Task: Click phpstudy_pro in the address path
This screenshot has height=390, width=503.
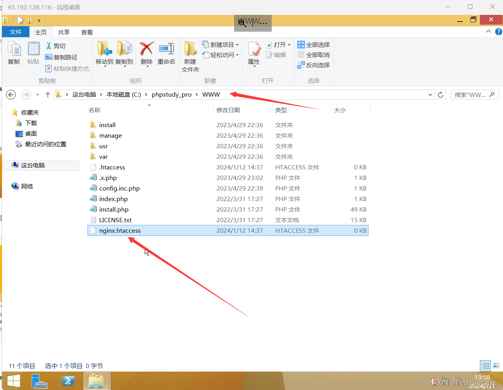Action: (172, 95)
